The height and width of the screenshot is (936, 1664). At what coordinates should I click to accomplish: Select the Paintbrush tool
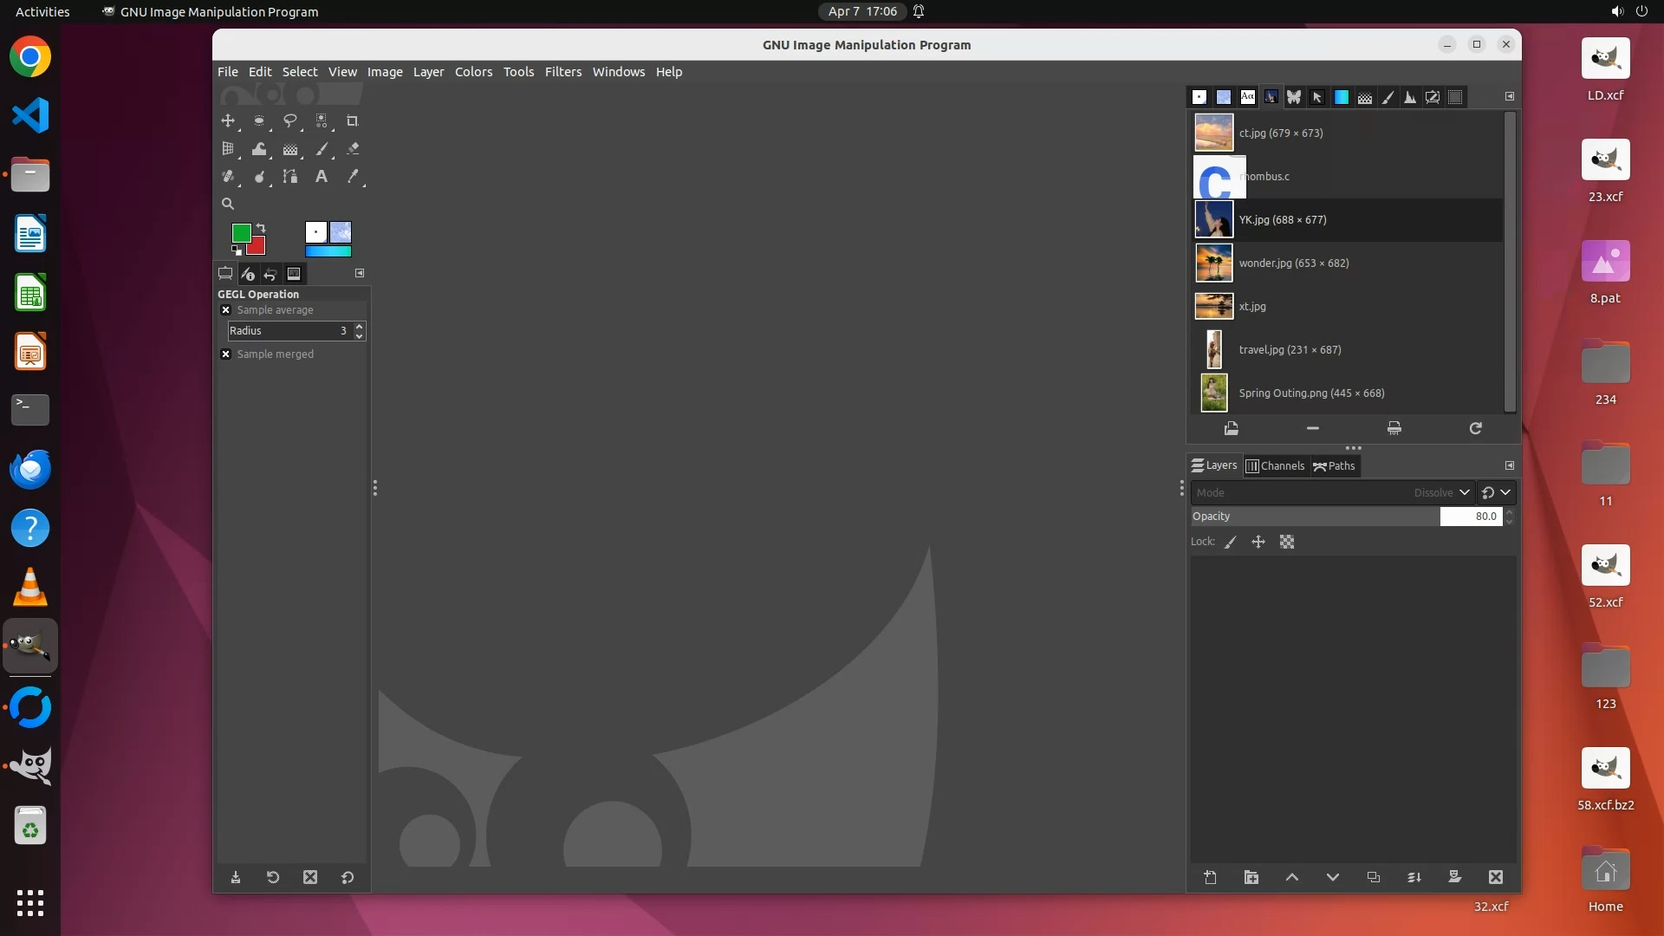322,149
